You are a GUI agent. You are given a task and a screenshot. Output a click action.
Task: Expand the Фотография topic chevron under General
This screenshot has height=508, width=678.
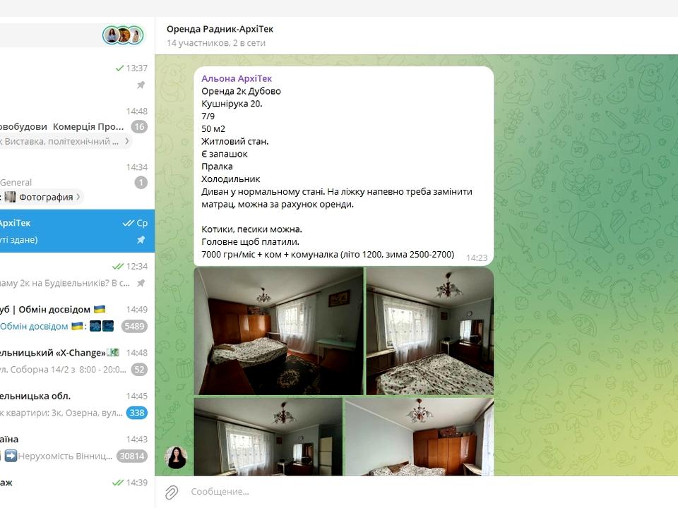click(x=78, y=197)
